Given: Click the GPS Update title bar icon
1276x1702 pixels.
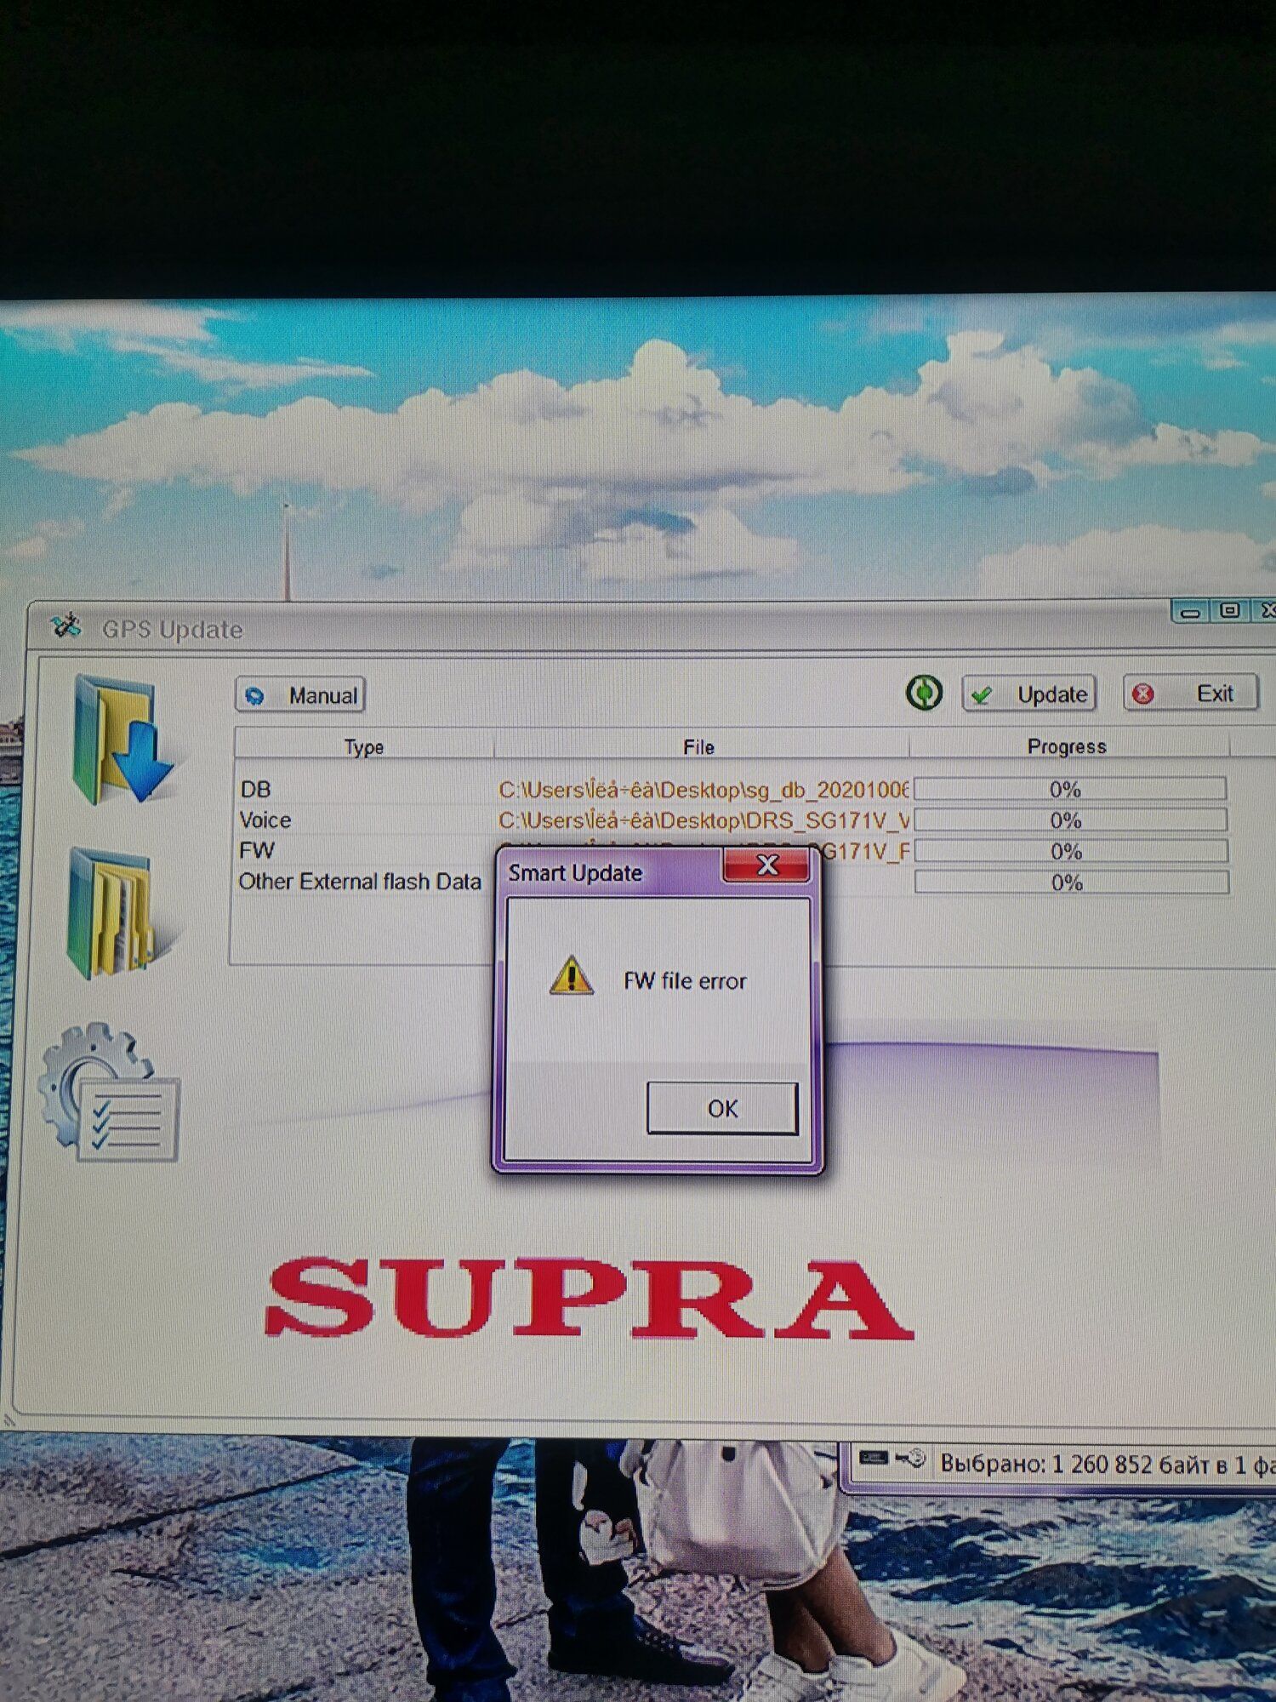Looking at the screenshot, I should pos(66,627).
